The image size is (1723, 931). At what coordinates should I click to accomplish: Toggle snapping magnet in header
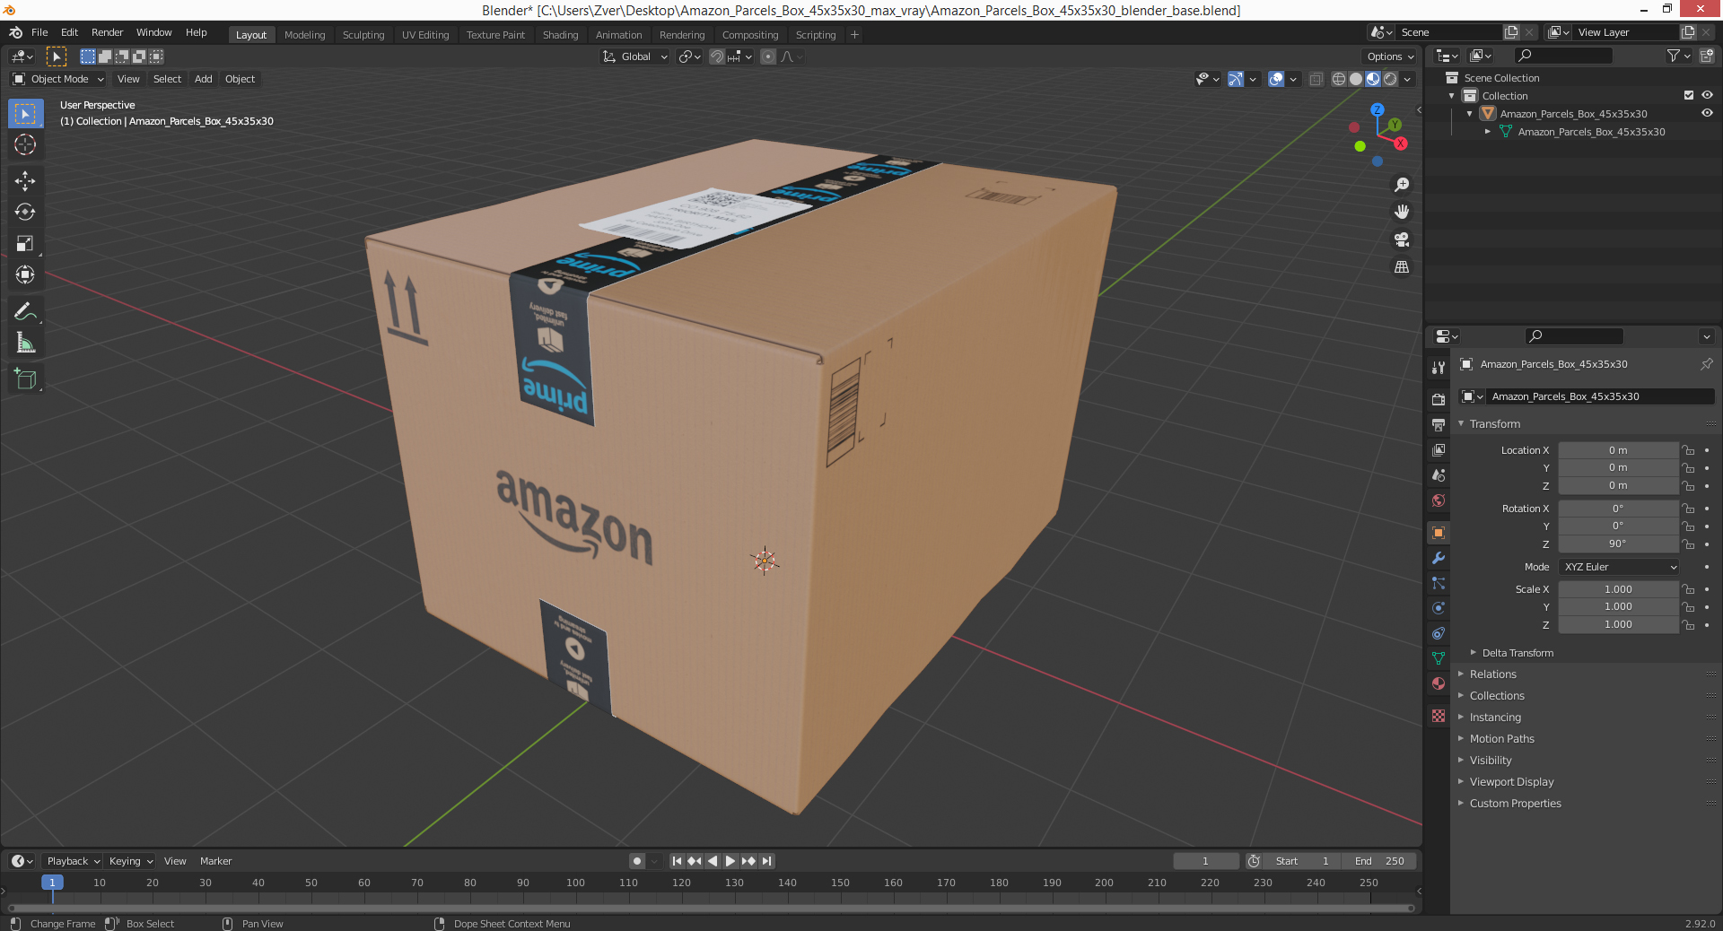pyautogui.click(x=717, y=57)
